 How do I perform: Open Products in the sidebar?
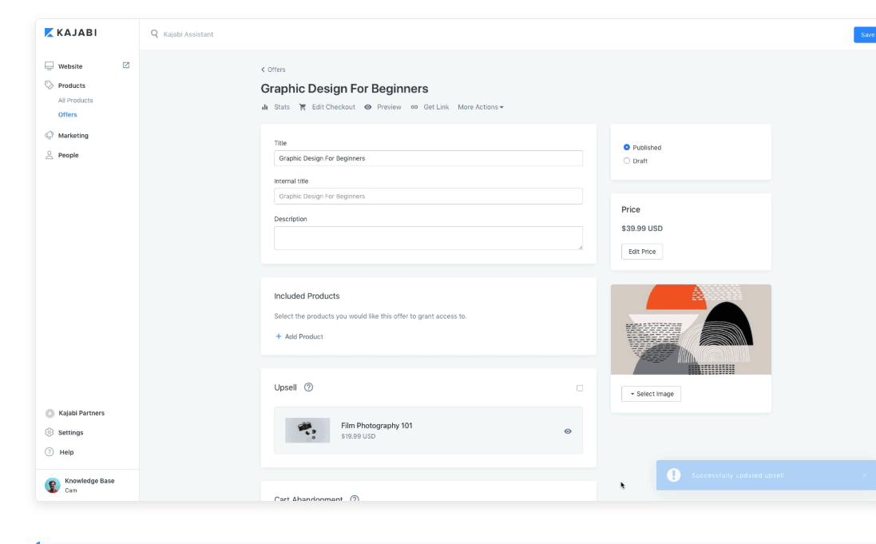click(x=72, y=85)
